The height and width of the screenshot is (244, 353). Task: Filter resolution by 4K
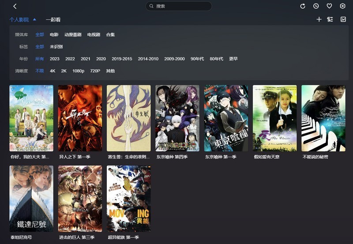point(53,71)
